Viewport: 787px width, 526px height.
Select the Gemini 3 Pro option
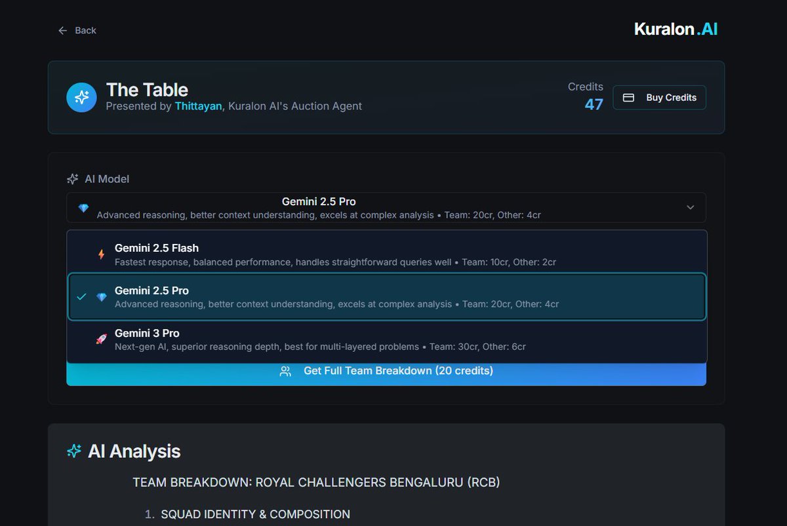[x=387, y=339]
